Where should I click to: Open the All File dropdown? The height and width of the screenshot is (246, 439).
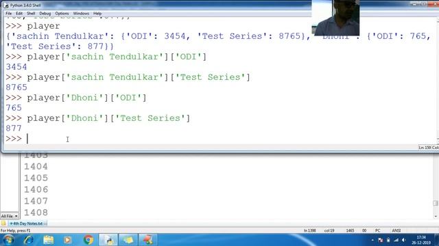point(9,216)
